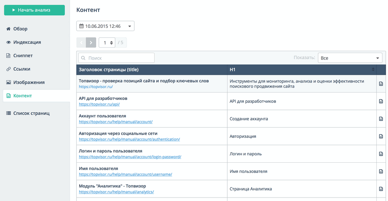
Task: Click the document icon in the Логин и пароль row
Action: (x=381, y=154)
